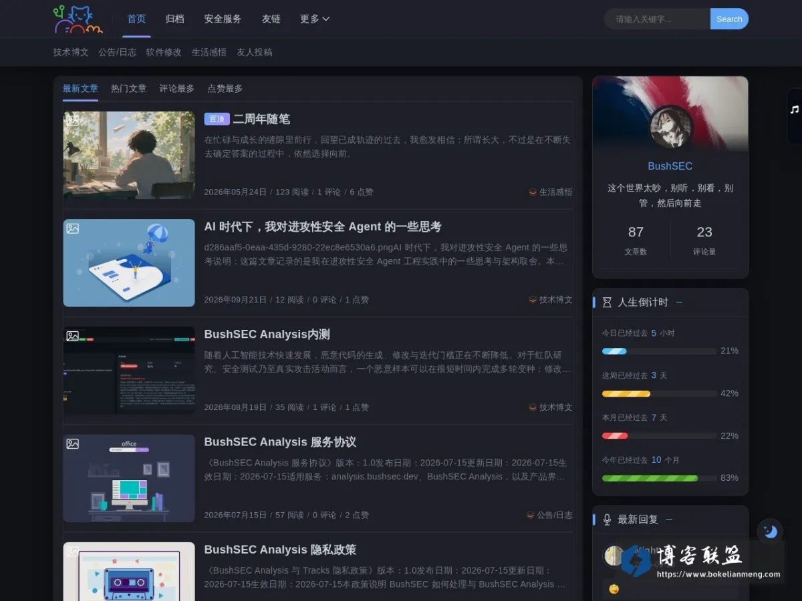Open the 生活感悟 category link in subnav

209,52
